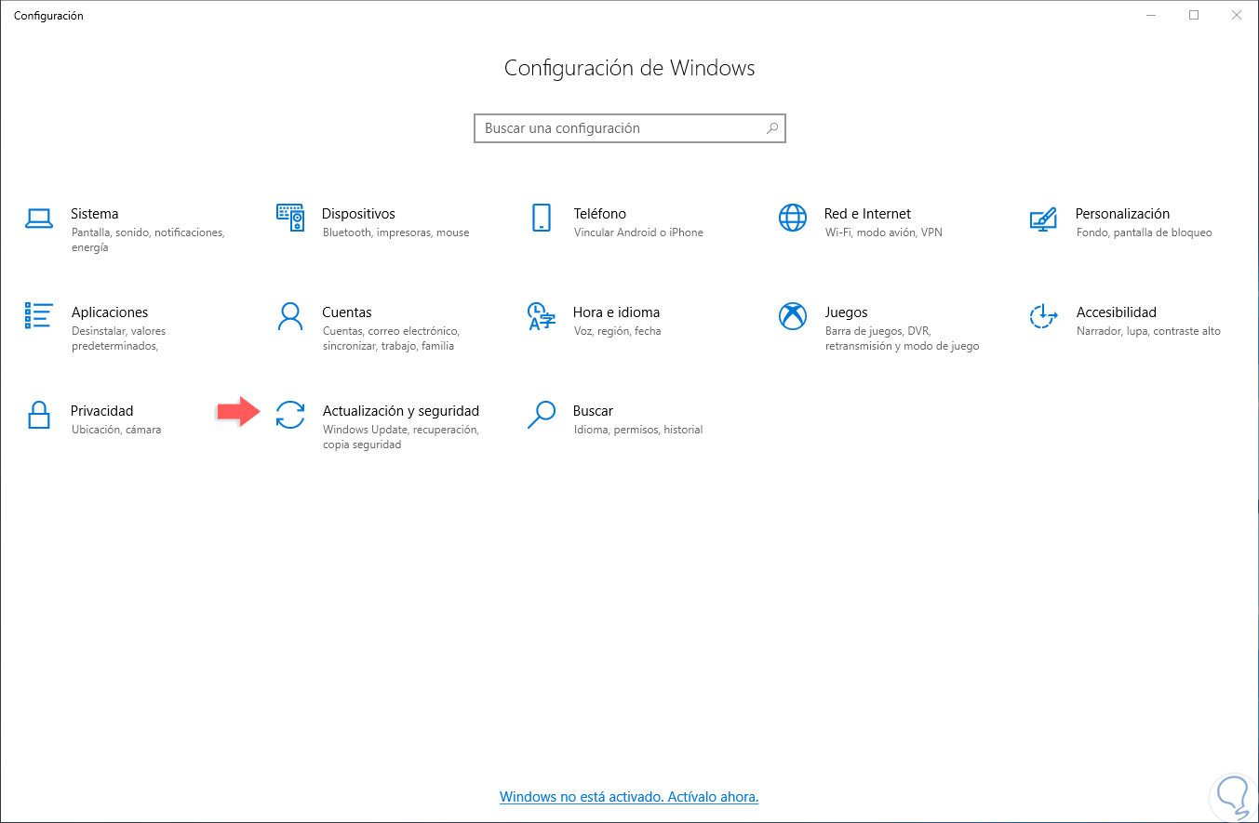Click the "Actualización y seguridad" title

(401, 411)
